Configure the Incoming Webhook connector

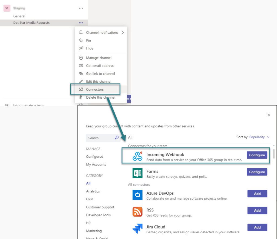click(x=257, y=155)
